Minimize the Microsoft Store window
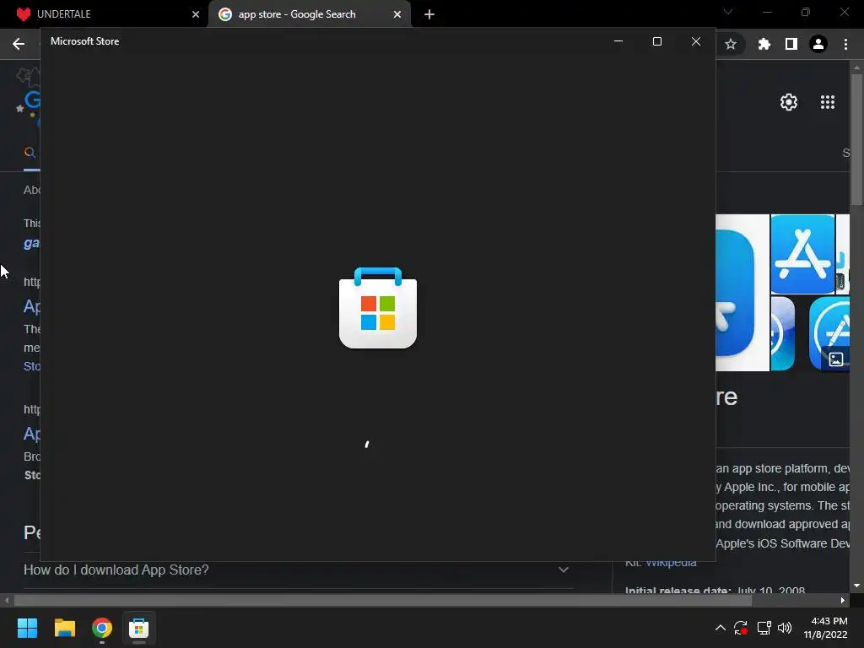Image resolution: width=864 pixels, height=648 pixels. (x=618, y=41)
